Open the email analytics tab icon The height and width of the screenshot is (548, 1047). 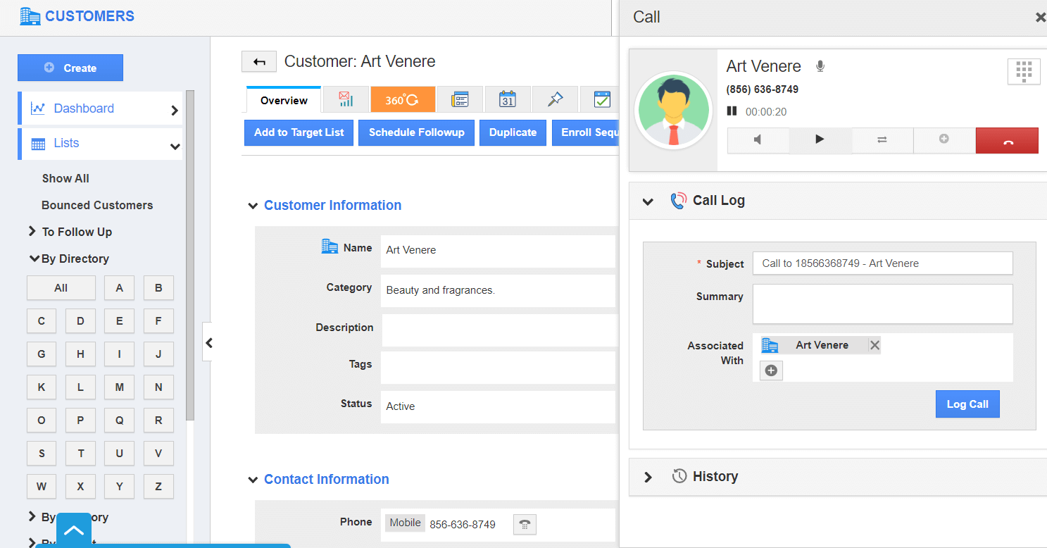point(345,100)
